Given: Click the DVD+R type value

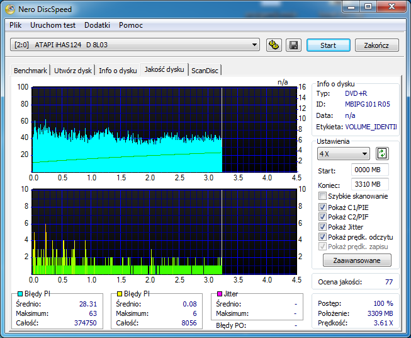Looking at the screenshot, I should (356, 93).
